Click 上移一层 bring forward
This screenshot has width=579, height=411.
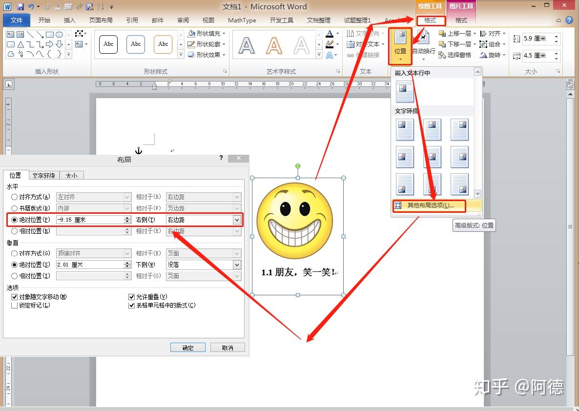457,34
